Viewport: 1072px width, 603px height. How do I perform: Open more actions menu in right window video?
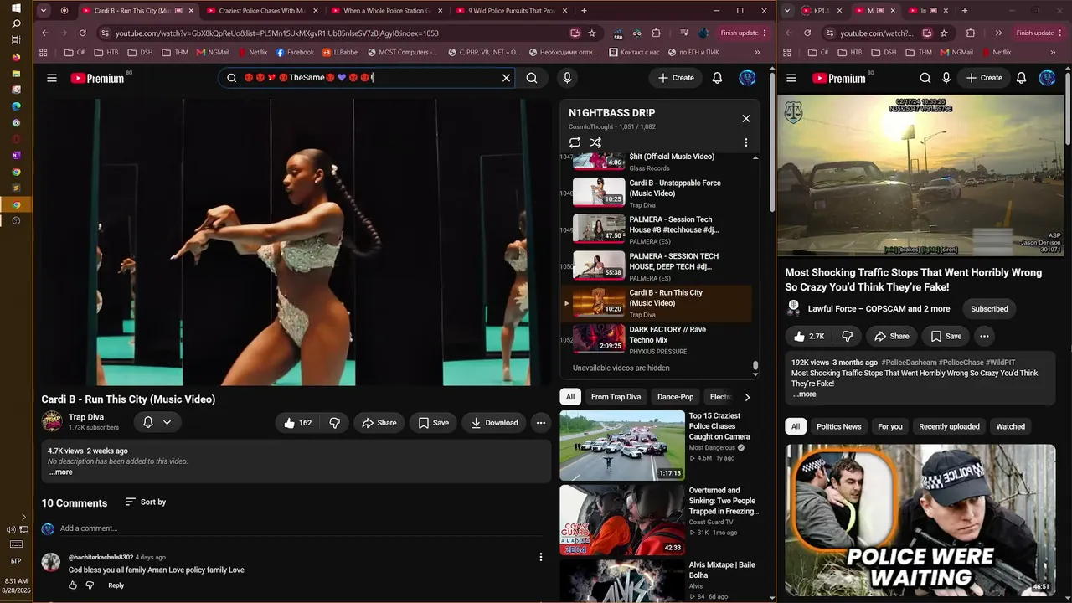tap(984, 336)
